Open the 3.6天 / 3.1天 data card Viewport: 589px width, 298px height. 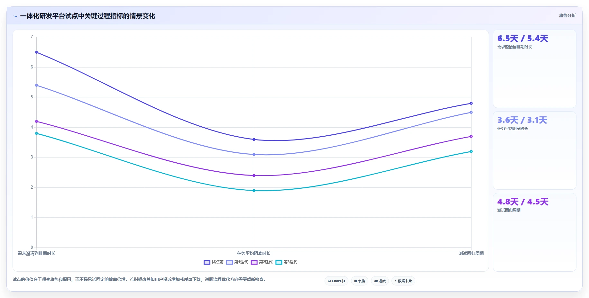tap(534, 150)
